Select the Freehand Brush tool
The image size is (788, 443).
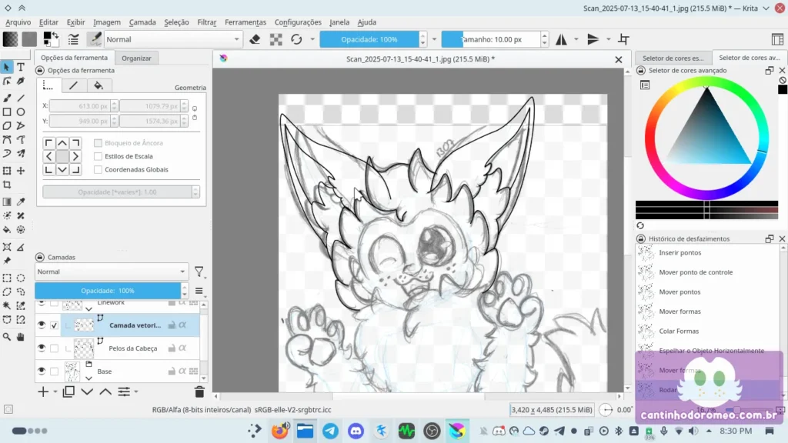(7, 98)
